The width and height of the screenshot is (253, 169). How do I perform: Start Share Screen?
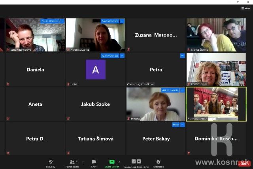click(112, 163)
